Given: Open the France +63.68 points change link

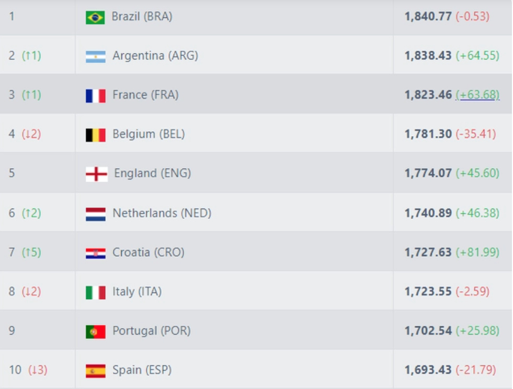Looking at the screenshot, I should click(x=477, y=95).
